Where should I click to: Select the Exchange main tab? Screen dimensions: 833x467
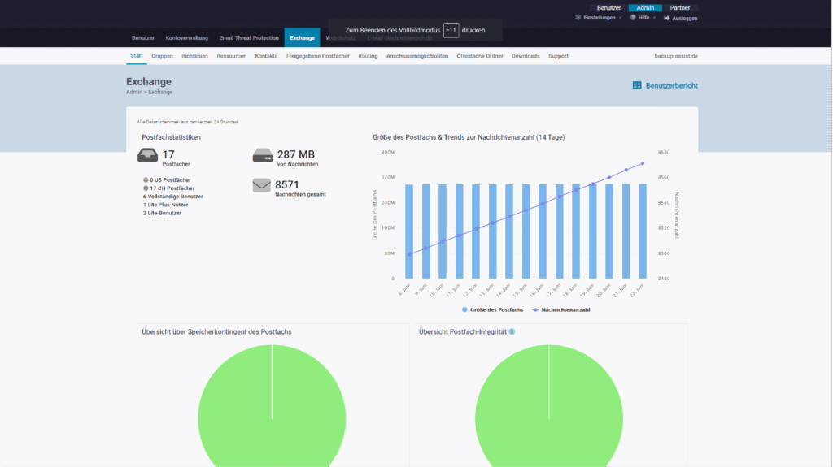(x=303, y=37)
